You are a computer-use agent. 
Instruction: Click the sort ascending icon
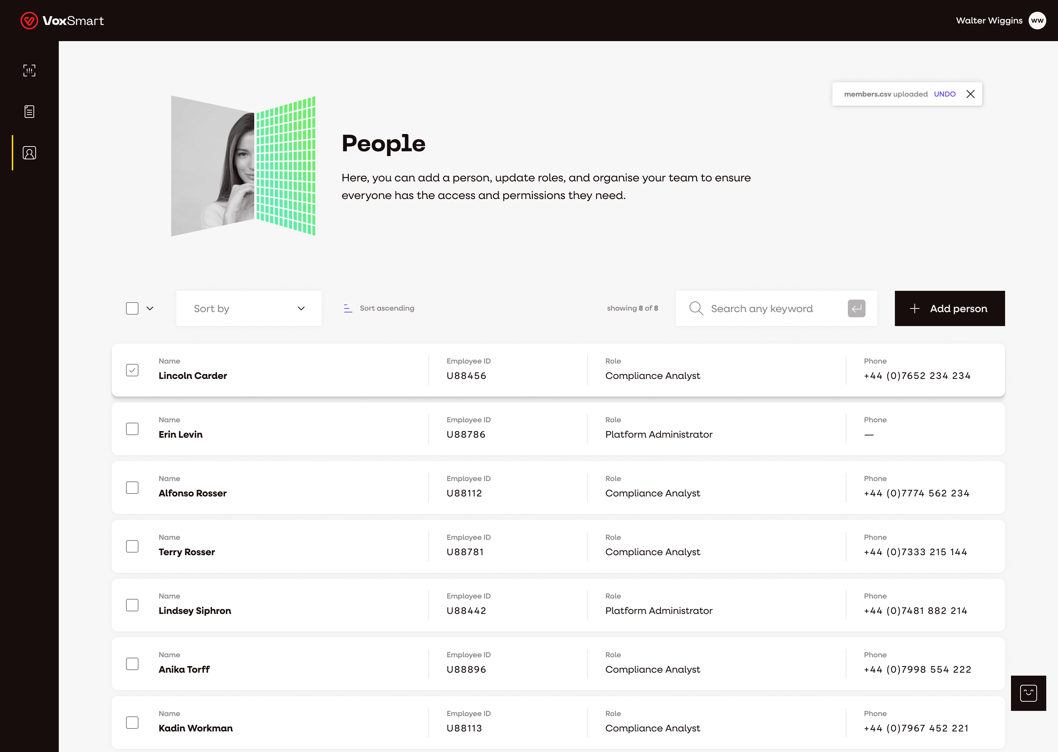click(x=348, y=308)
